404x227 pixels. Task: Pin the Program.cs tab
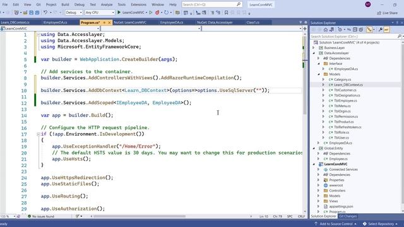pos(104,23)
